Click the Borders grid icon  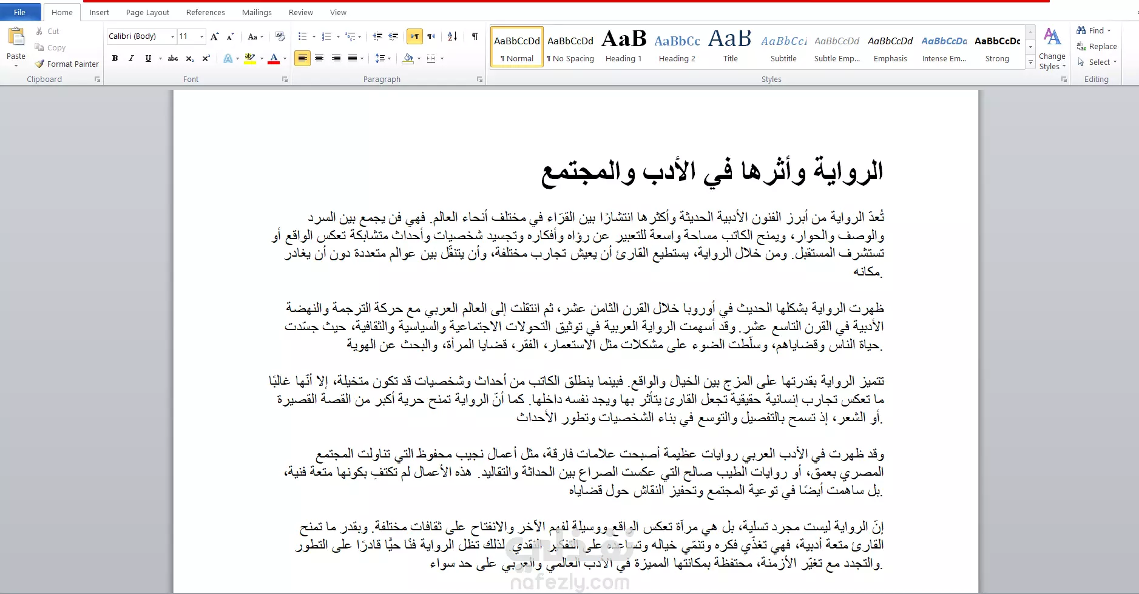431,58
